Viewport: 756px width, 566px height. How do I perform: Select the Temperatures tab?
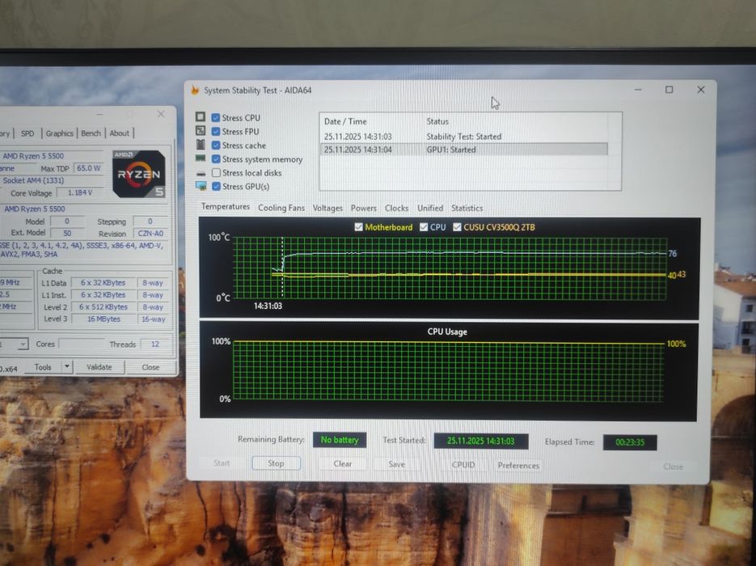coord(225,206)
